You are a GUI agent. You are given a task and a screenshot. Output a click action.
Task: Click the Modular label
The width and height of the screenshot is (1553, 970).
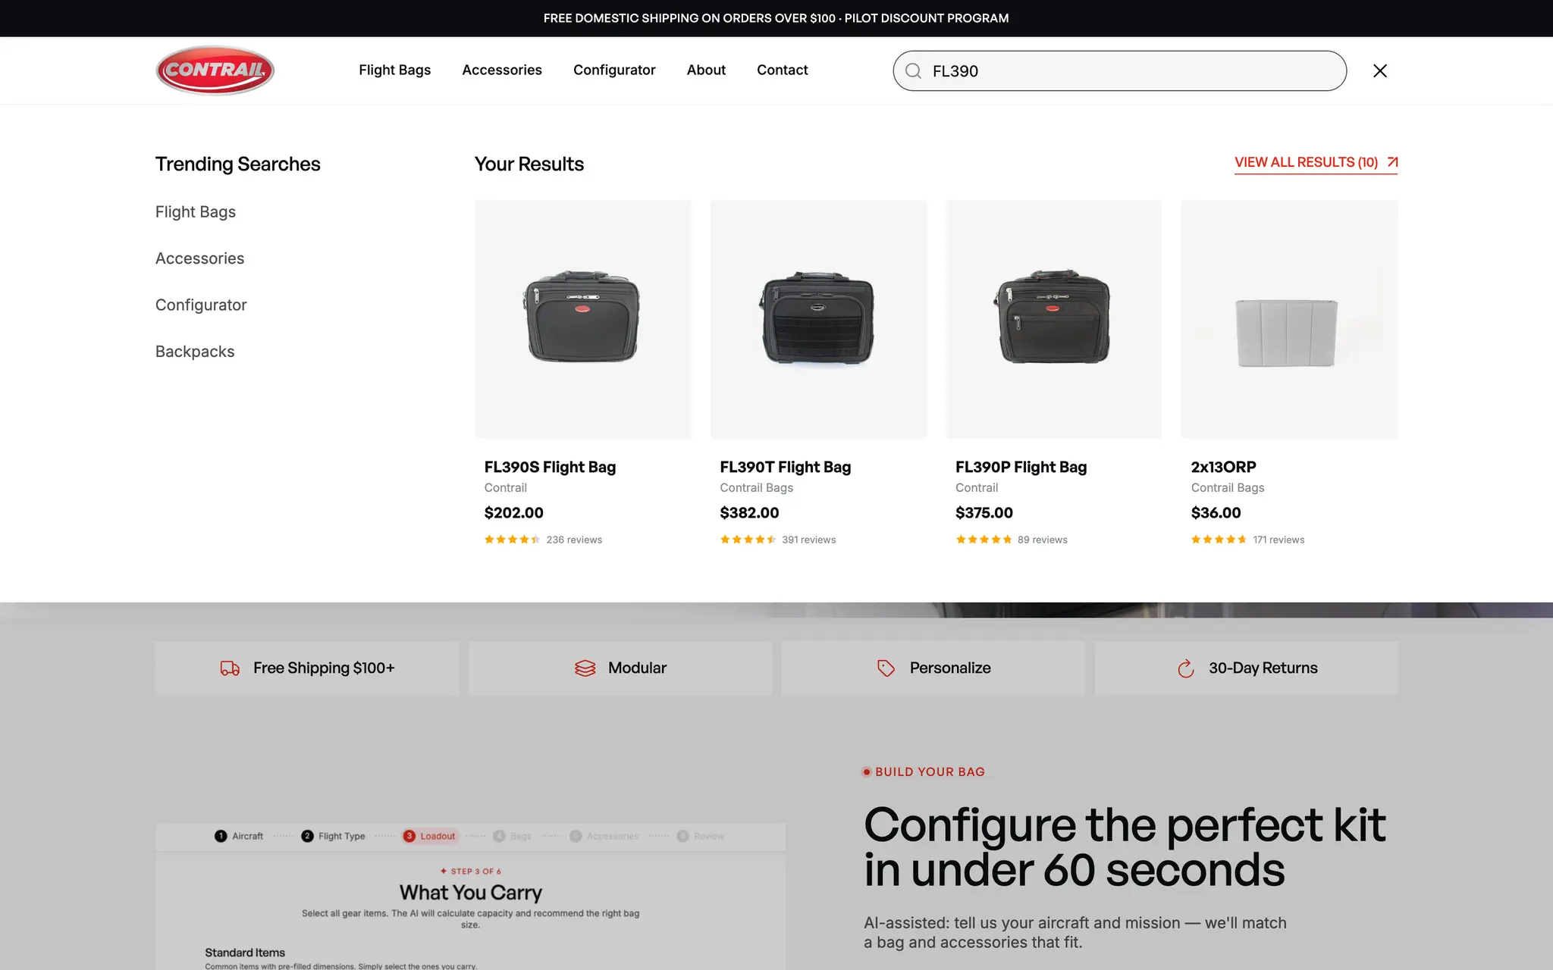637,668
